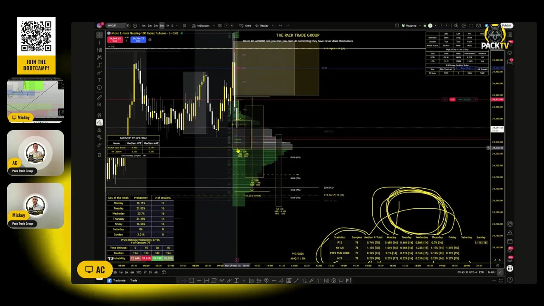Open the Help Center question mark icon
The width and height of the screenshot is (544, 306).
point(510,280)
